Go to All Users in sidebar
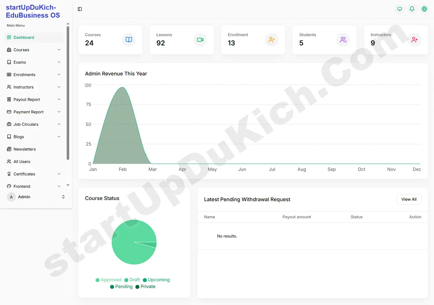Viewport: 434px width, 305px height. tap(22, 162)
